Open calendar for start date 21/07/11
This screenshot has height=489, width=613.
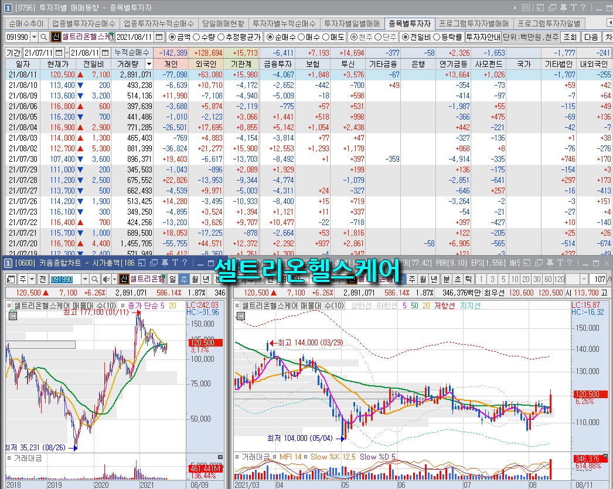59,52
